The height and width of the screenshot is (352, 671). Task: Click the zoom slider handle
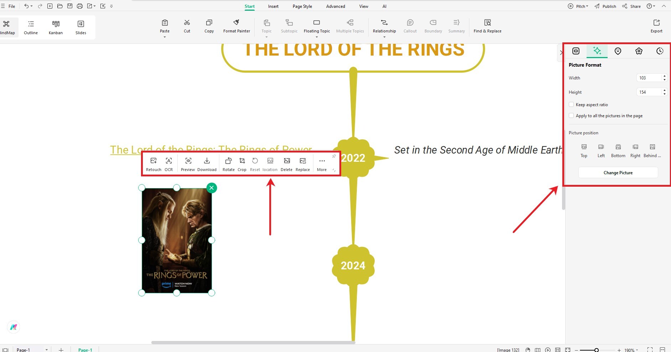click(x=596, y=350)
